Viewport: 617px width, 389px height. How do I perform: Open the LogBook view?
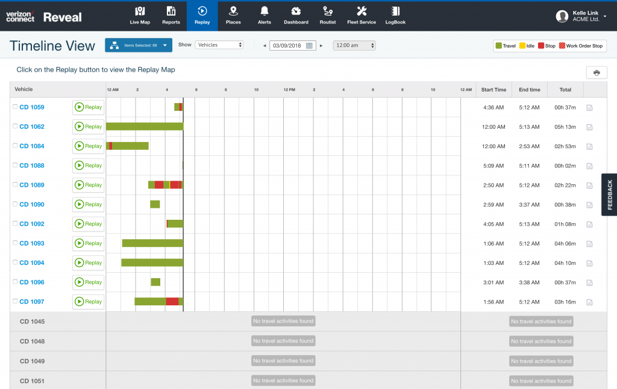coord(395,15)
